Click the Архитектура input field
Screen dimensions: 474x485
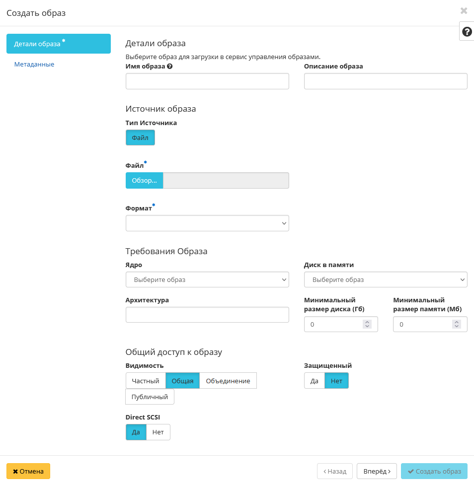pyautogui.click(x=207, y=315)
